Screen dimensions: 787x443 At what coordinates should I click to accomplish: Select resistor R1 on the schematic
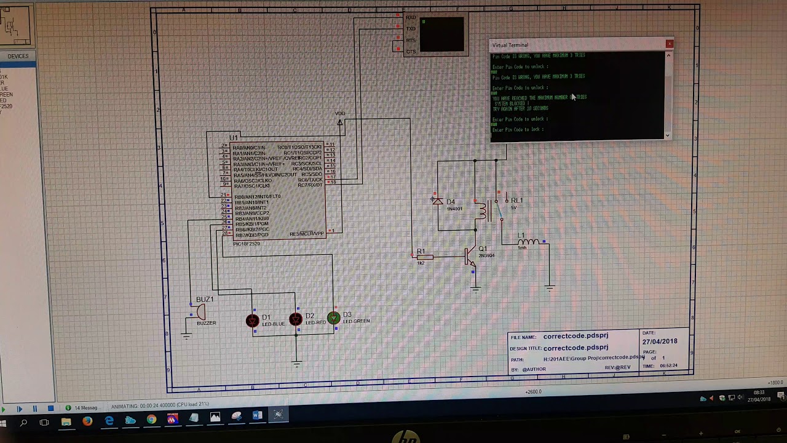(424, 257)
